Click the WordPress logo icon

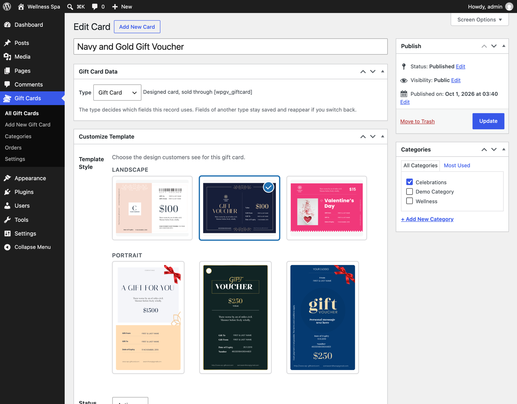(7, 6)
